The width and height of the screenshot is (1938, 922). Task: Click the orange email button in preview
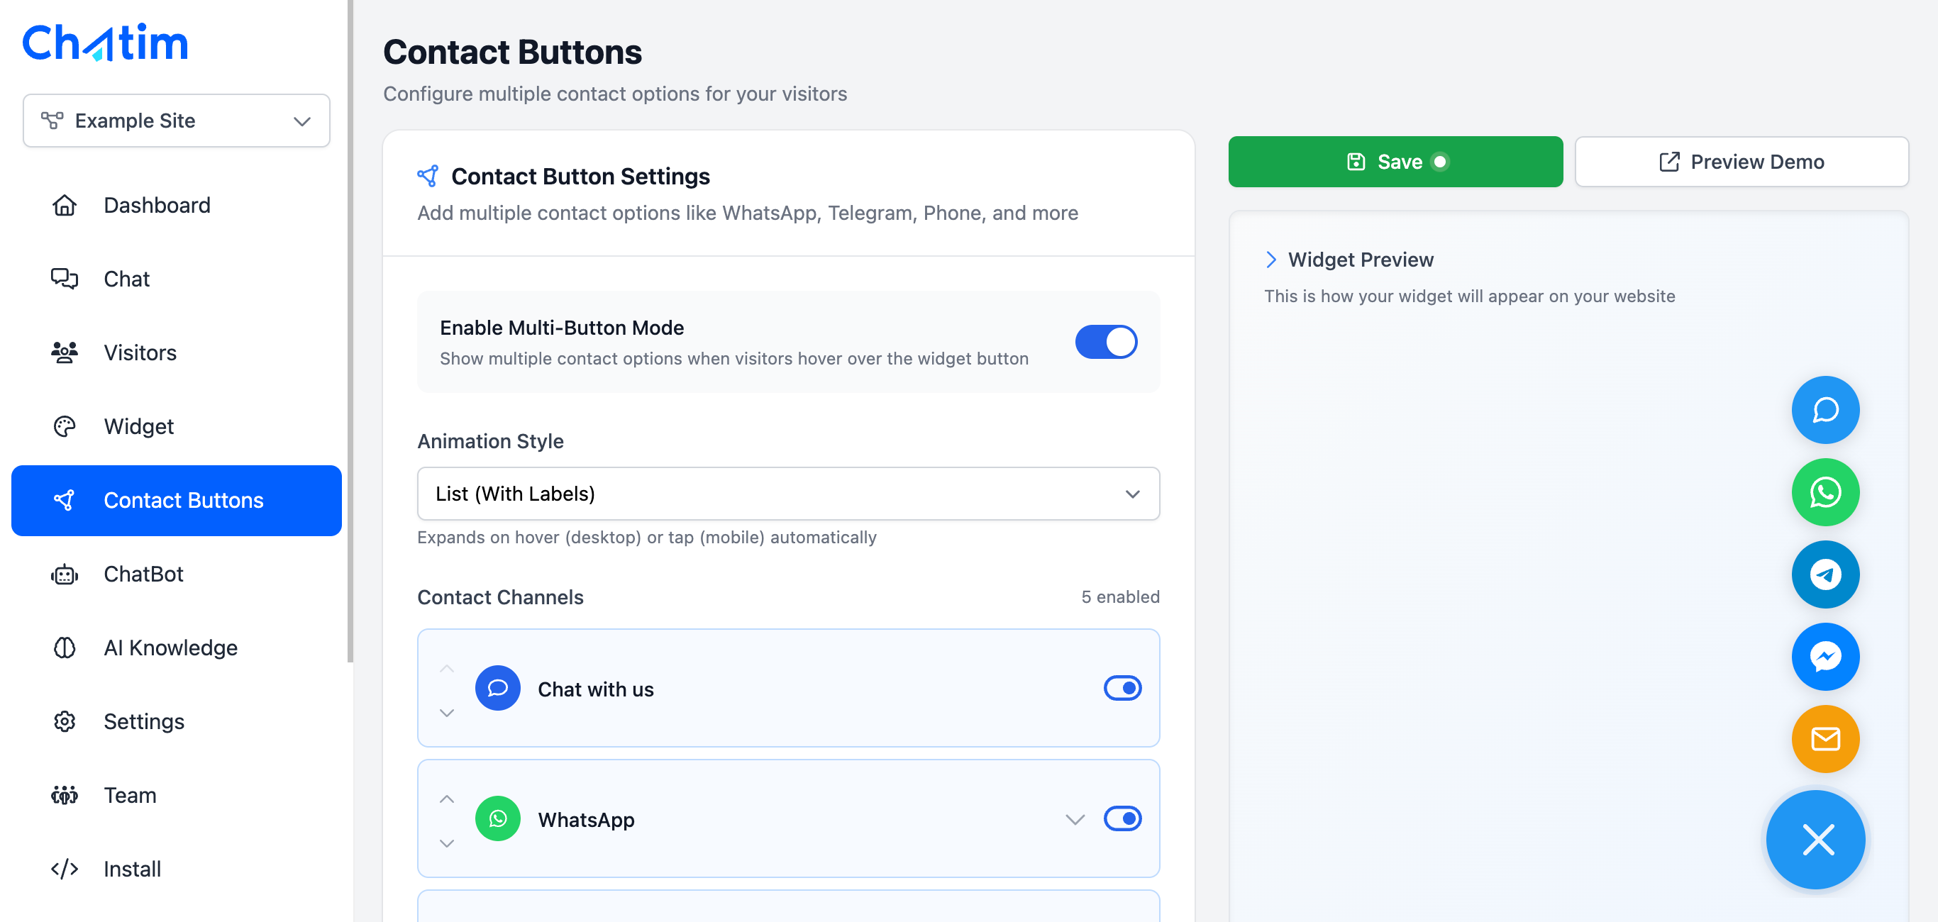pos(1825,738)
